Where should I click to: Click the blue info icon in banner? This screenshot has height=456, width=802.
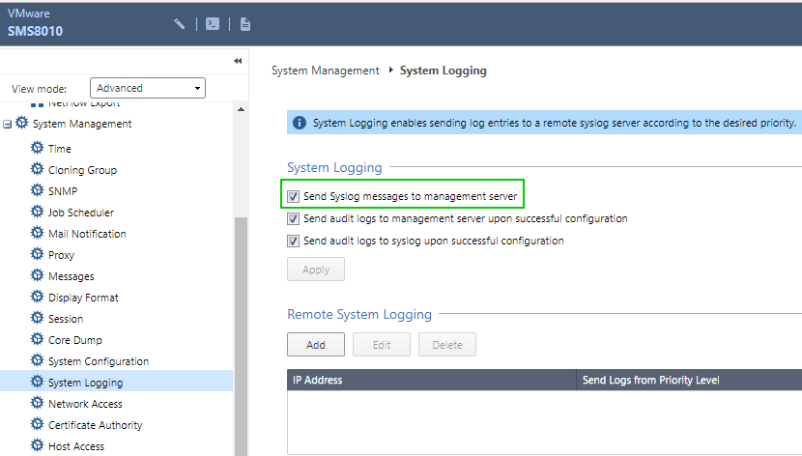click(300, 123)
